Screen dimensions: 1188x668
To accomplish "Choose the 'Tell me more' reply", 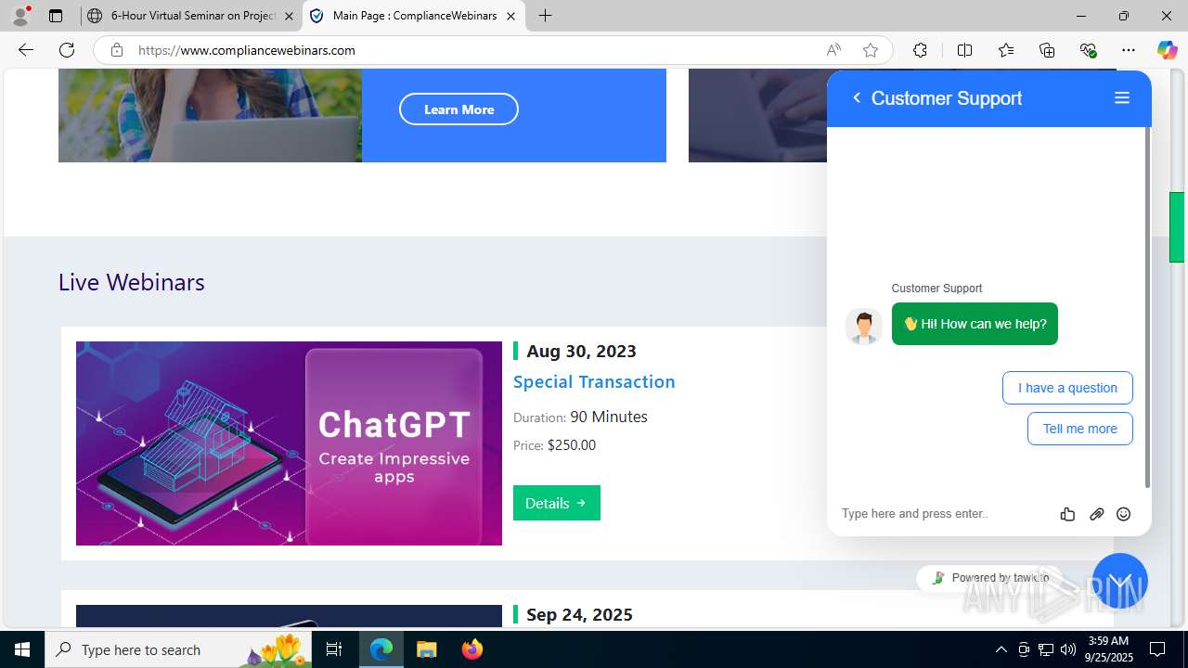I will pyautogui.click(x=1080, y=429).
